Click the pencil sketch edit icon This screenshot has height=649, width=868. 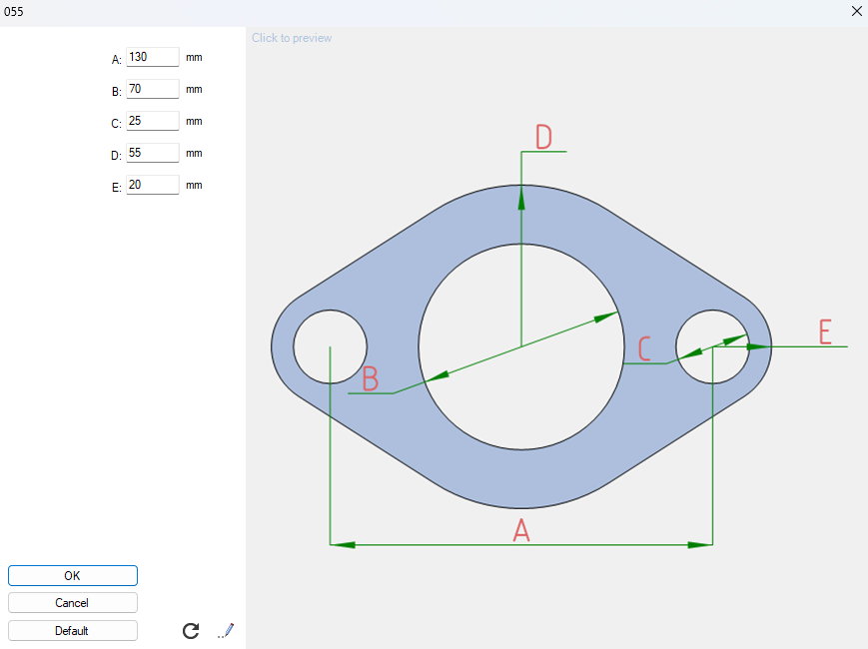click(226, 630)
